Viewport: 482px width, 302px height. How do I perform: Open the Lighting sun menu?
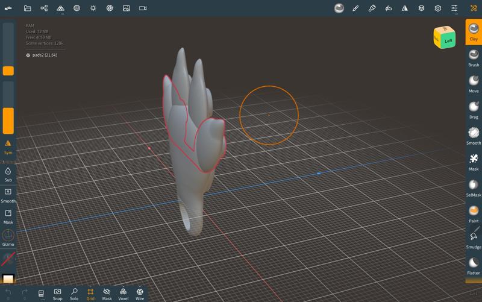tap(93, 8)
